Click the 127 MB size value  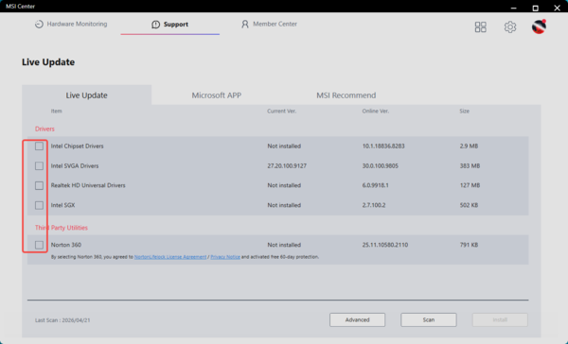click(470, 185)
